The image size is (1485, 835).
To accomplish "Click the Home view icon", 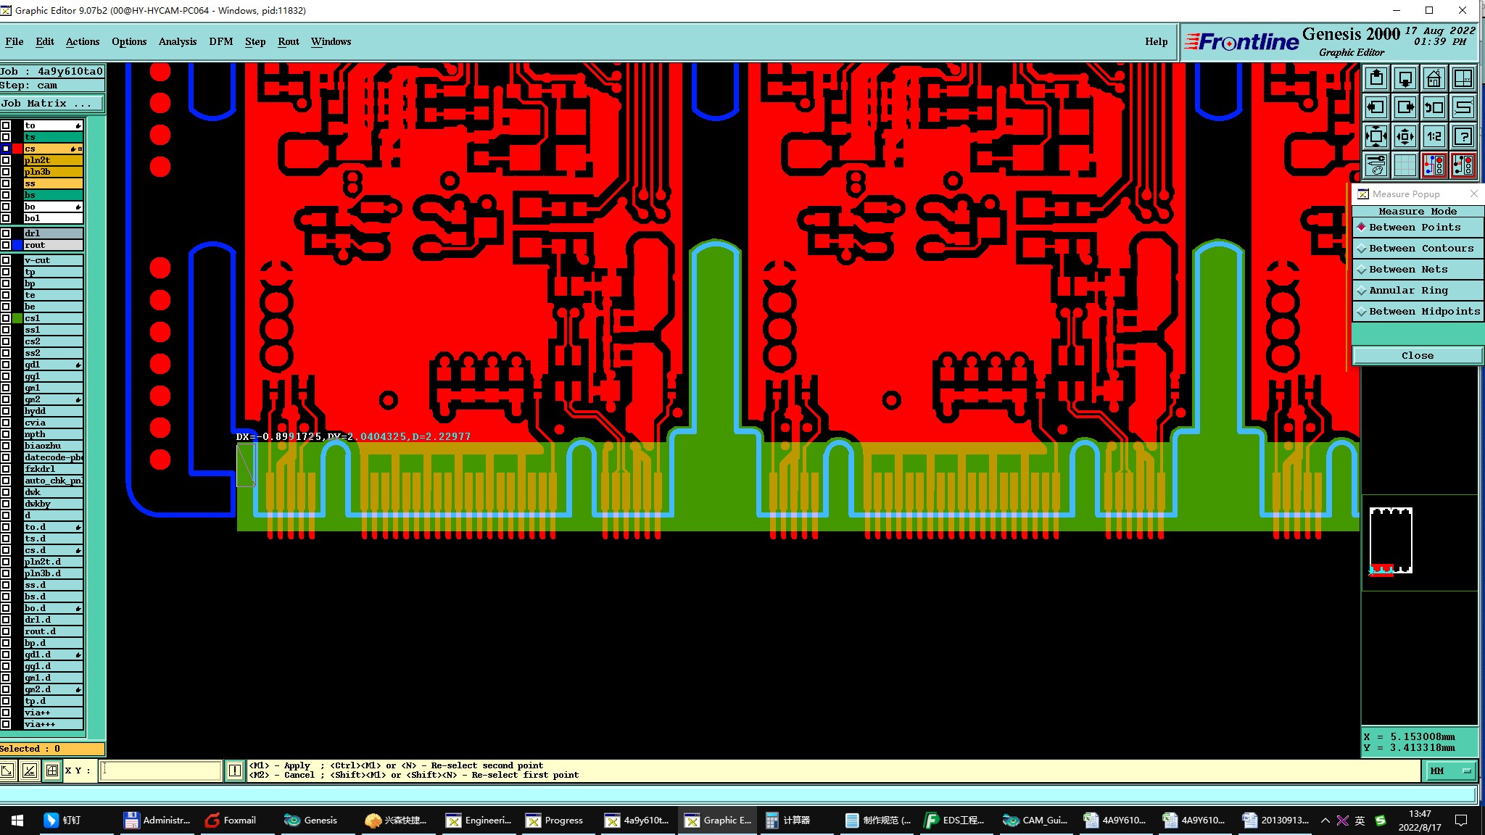I will coord(1434,78).
